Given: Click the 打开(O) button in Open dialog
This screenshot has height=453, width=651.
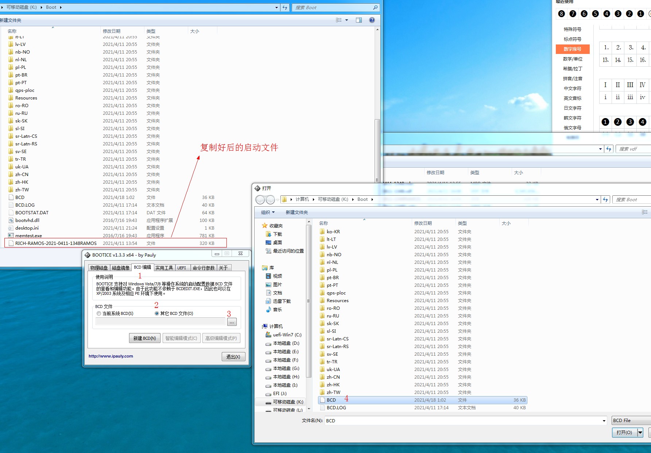Looking at the screenshot, I should point(624,433).
